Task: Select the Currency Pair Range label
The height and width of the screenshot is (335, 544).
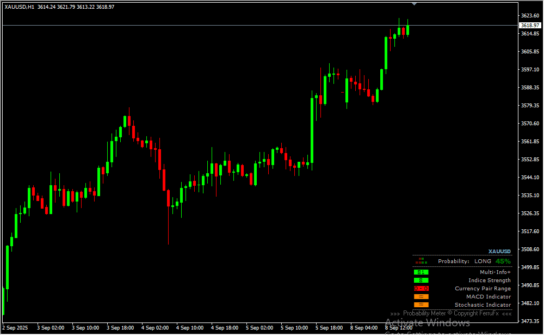Action: click(x=483, y=289)
